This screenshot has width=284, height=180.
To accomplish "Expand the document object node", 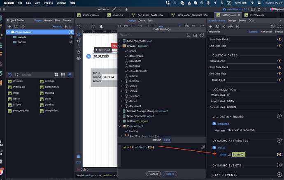I will pyautogui.click(x=122, y=106).
